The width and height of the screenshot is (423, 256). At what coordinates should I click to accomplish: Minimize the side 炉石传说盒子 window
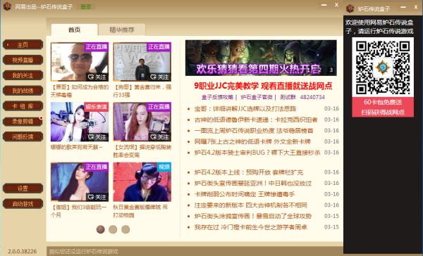(x=403, y=7)
